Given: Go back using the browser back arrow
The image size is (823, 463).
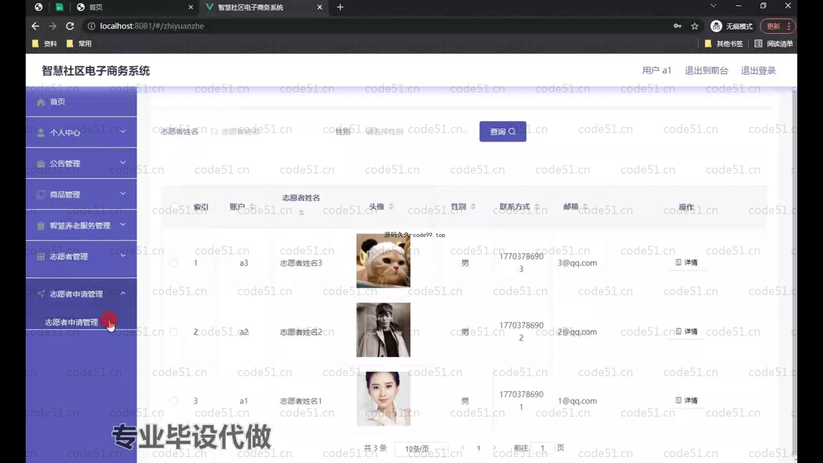Looking at the screenshot, I should (35, 26).
